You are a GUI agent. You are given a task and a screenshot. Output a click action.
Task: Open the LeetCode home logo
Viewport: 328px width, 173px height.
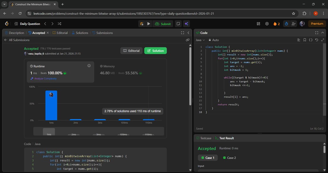tap(7, 24)
